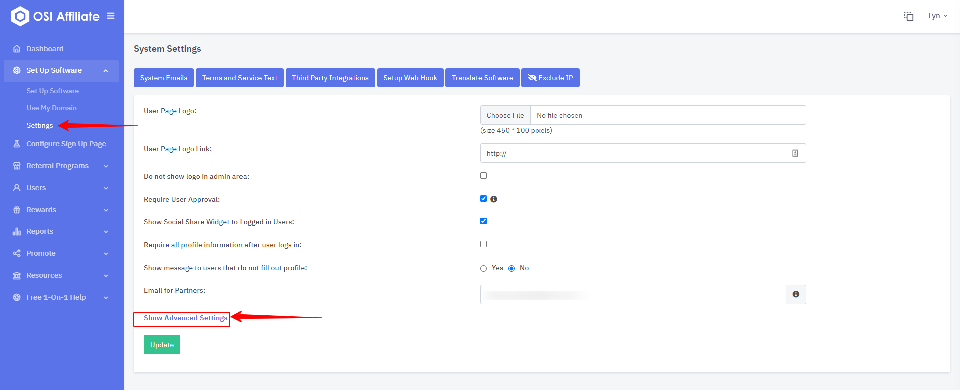Open the Use My Domain submenu item
This screenshot has height=390, width=960.
point(52,108)
